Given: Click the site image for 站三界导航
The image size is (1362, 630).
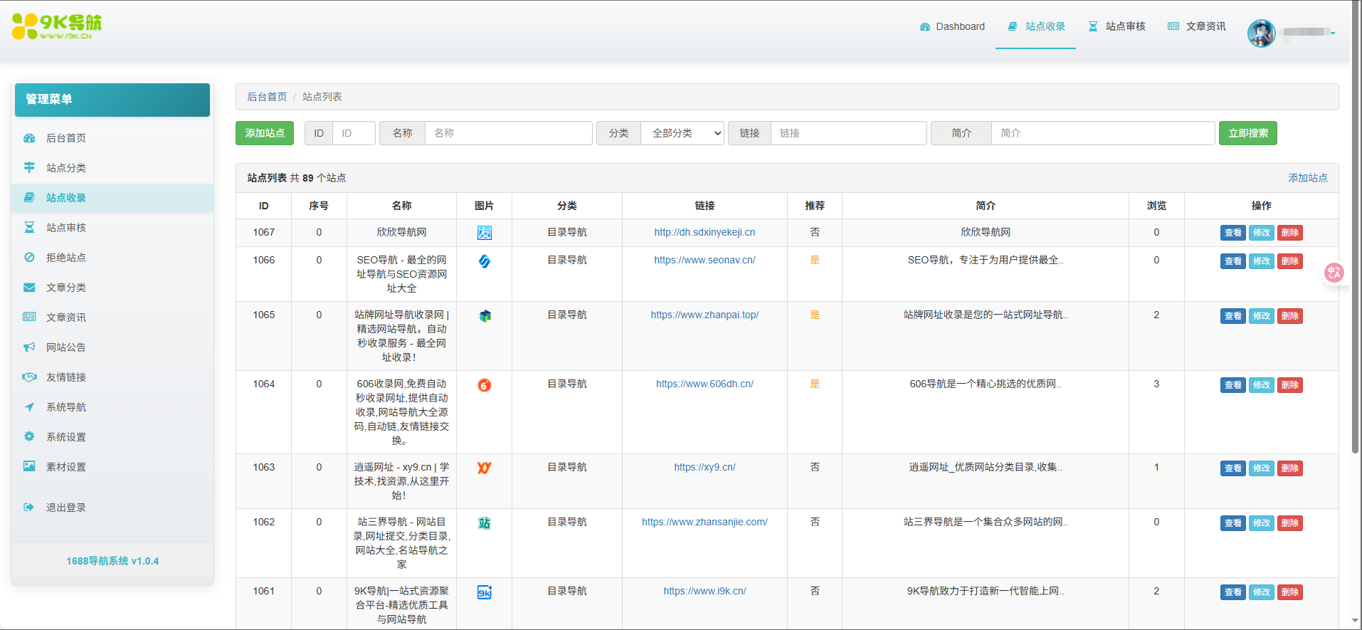Looking at the screenshot, I should [x=485, y=523].
